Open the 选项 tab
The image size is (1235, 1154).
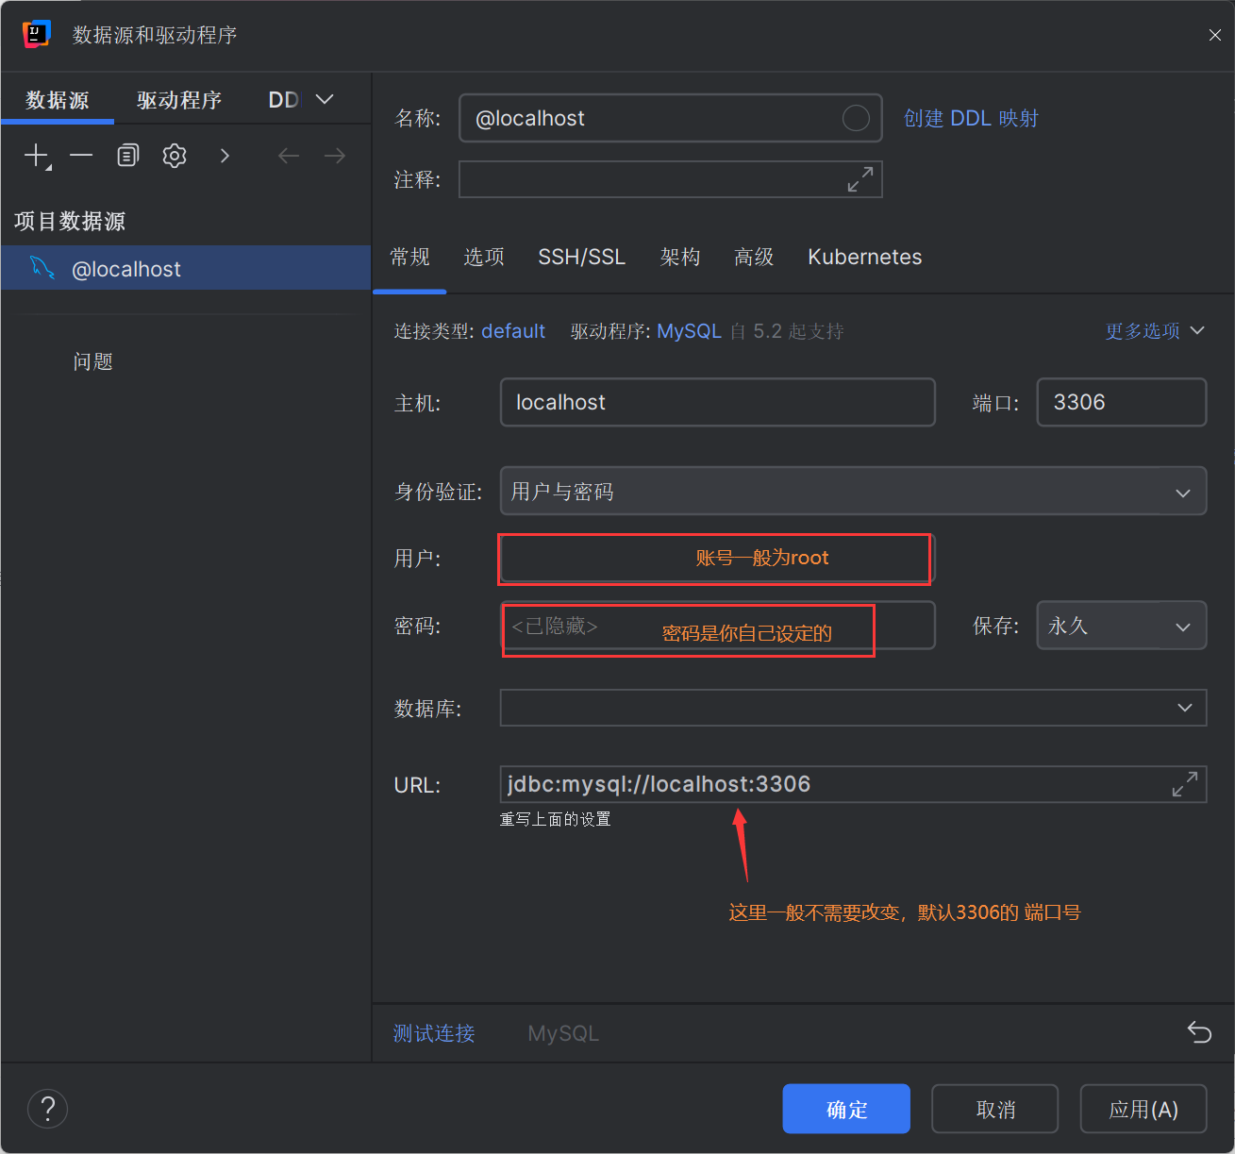coord(484,257)
